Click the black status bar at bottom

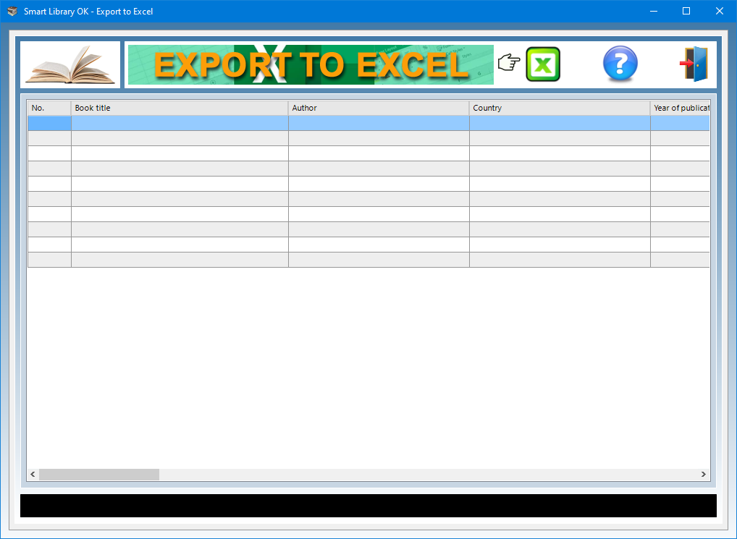[368, 506]
